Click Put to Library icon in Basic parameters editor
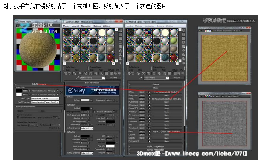 tap(96, 73)
